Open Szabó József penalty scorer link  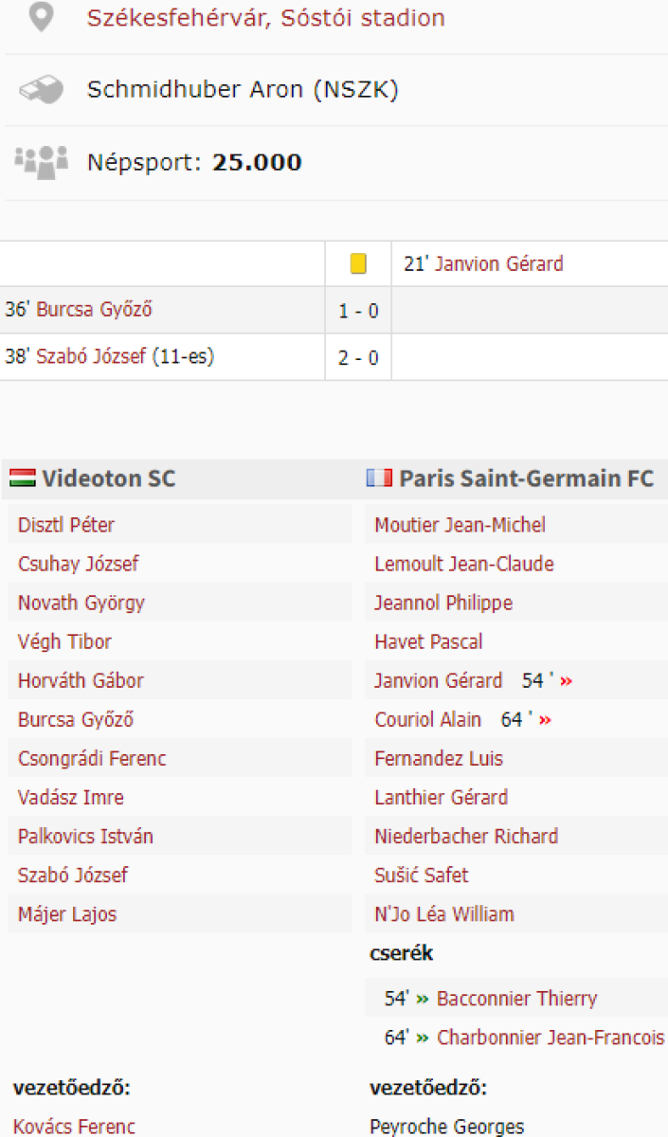click(x=91, y=357)
